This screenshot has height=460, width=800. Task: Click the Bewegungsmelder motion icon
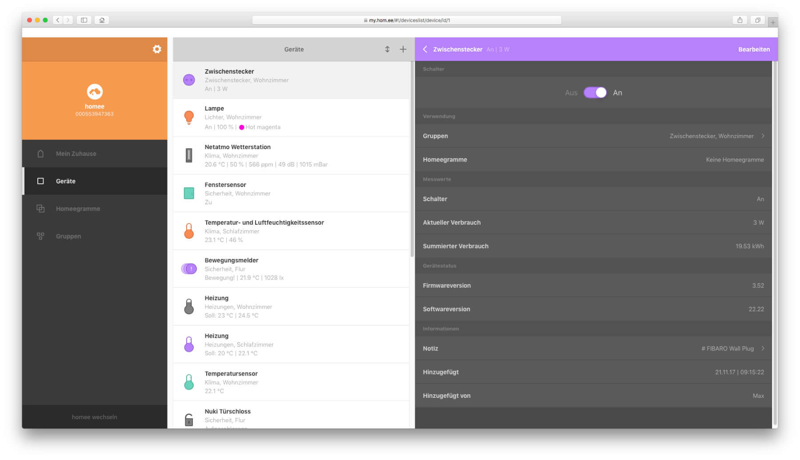(x=189, y=269)
